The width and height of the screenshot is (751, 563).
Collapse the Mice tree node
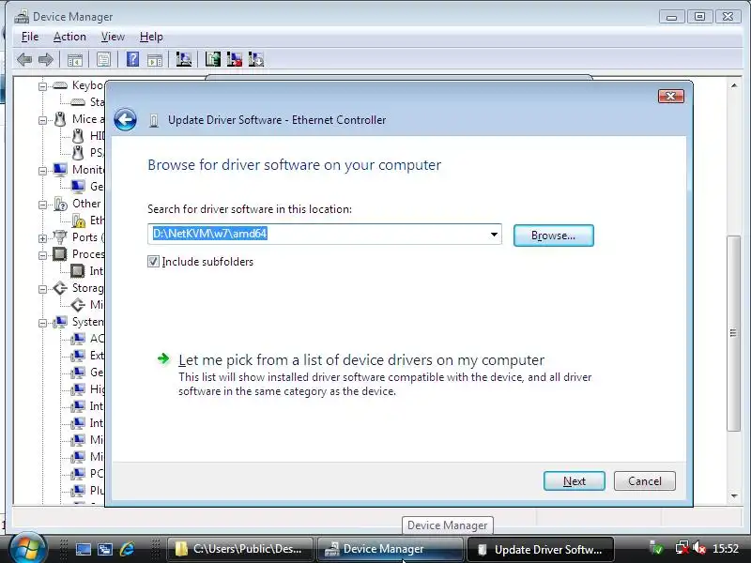pyautogui.click(x=42, y=120)
